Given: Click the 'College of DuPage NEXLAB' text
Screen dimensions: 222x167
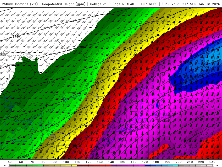Looking at the screenshot, I should click(x=112, y=4).
